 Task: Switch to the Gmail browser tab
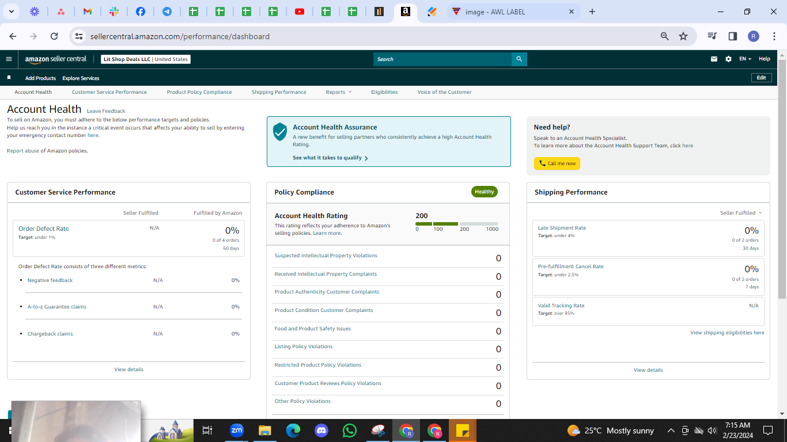pyautogui.click(x=87, y=12)
